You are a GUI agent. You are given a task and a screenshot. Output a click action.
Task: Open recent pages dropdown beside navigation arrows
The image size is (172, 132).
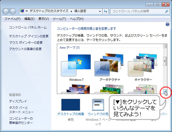18,11
